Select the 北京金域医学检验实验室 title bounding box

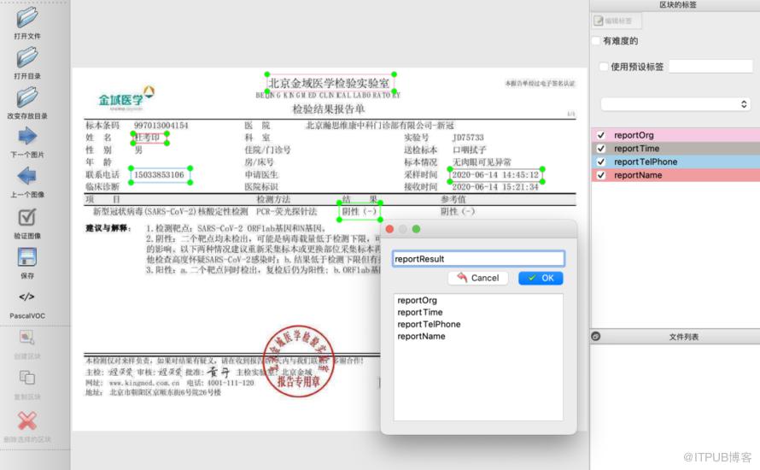coord(330,83)
